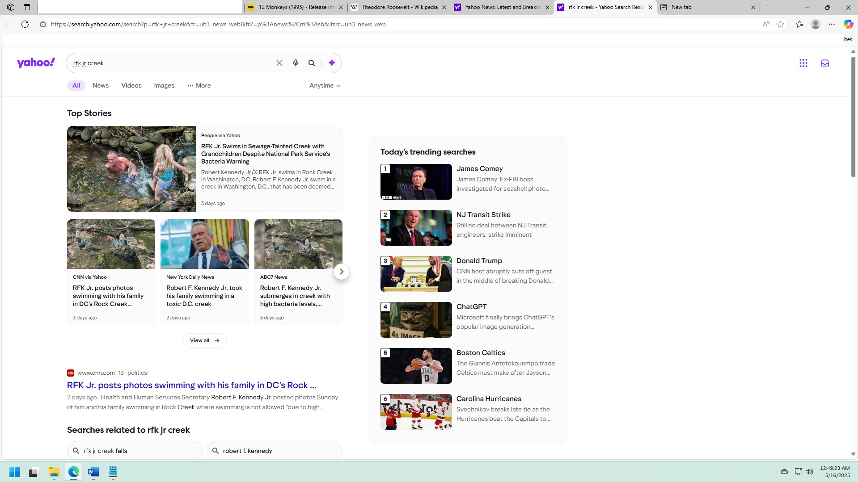Switch to the News results tab
Screen dimensions: 858x482
coord(101,85)
